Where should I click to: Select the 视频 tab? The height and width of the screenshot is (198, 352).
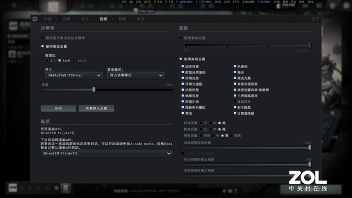pyautogui.click(x=103, y=19)
